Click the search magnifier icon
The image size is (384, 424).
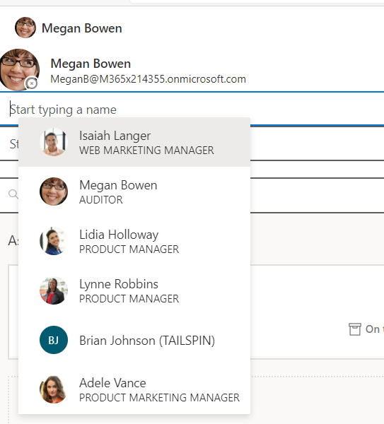point(13,194)
